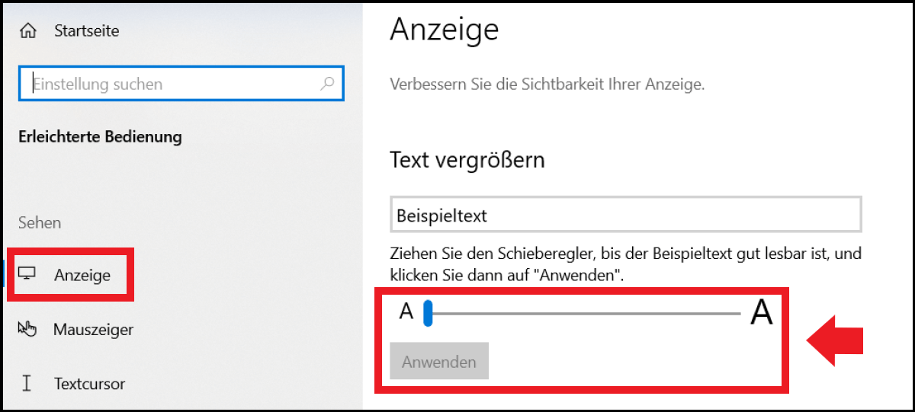The width and height of the screenshot is (915, 412).
Task: Open the Mauszeiger settings page
Action: [93, 330]
